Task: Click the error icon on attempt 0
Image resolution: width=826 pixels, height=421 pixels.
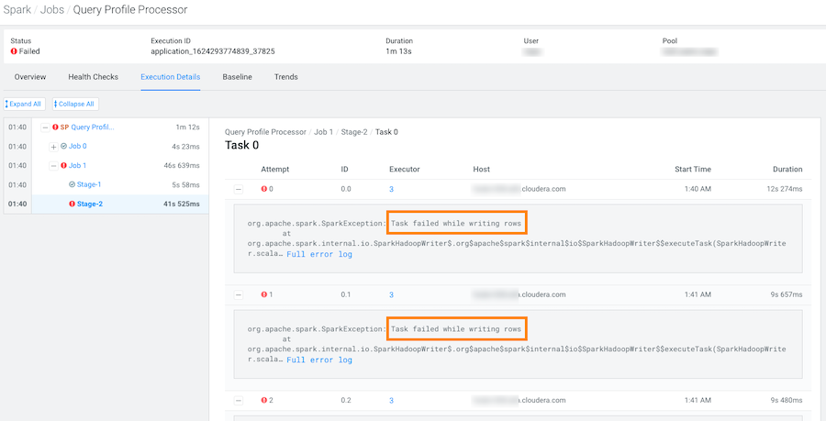Action: pos(264,189)
